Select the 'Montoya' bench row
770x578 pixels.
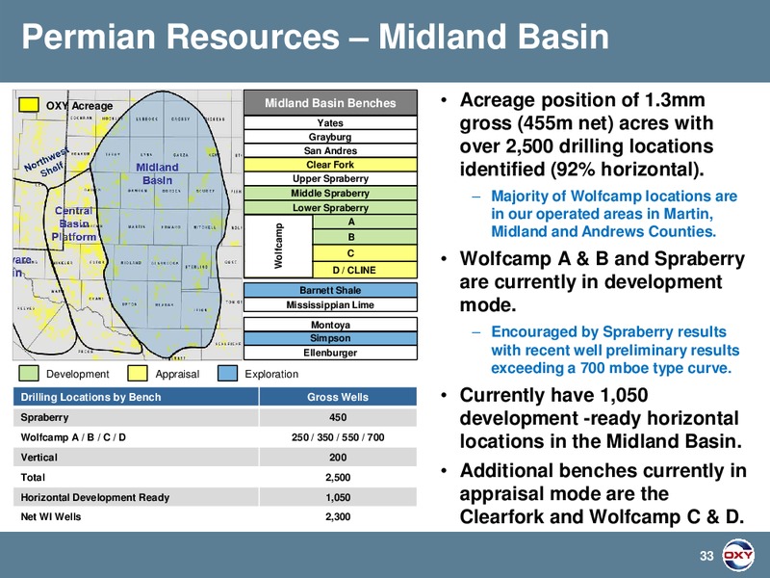coord(330,325)
